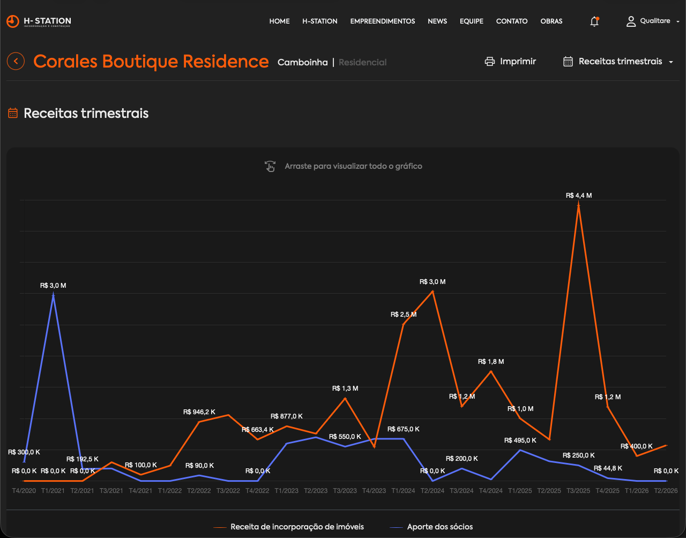Screen dimensions: 686x538
Task: Go to OBRAS in the top navigation
Action: point(551,21)
